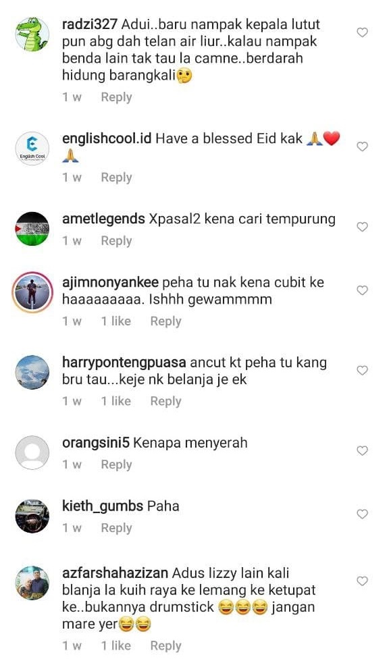The image size is (389, 663).
Task: Open radzi327's crocodile profile picture
Action: click(x=32, y=34)
